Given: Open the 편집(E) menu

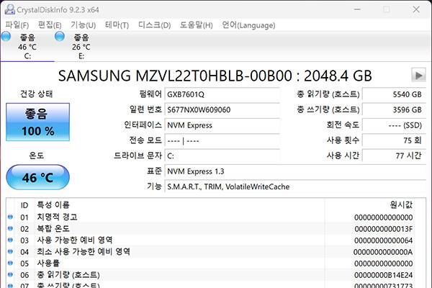Looking at the screenshot, I should tap(50, 25).
